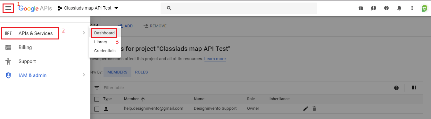This screenshot has height=119, width=431.
Task: Follow the Learn more link
Action: point(215,59)
